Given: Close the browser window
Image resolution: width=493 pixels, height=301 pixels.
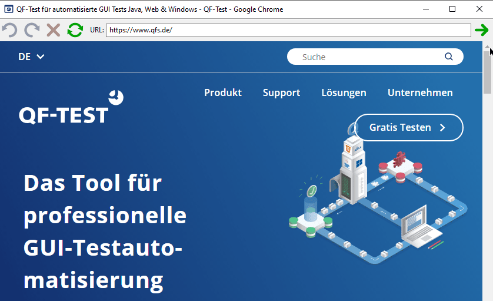Looking at the screenshot, I should click(x=479, y=9).
